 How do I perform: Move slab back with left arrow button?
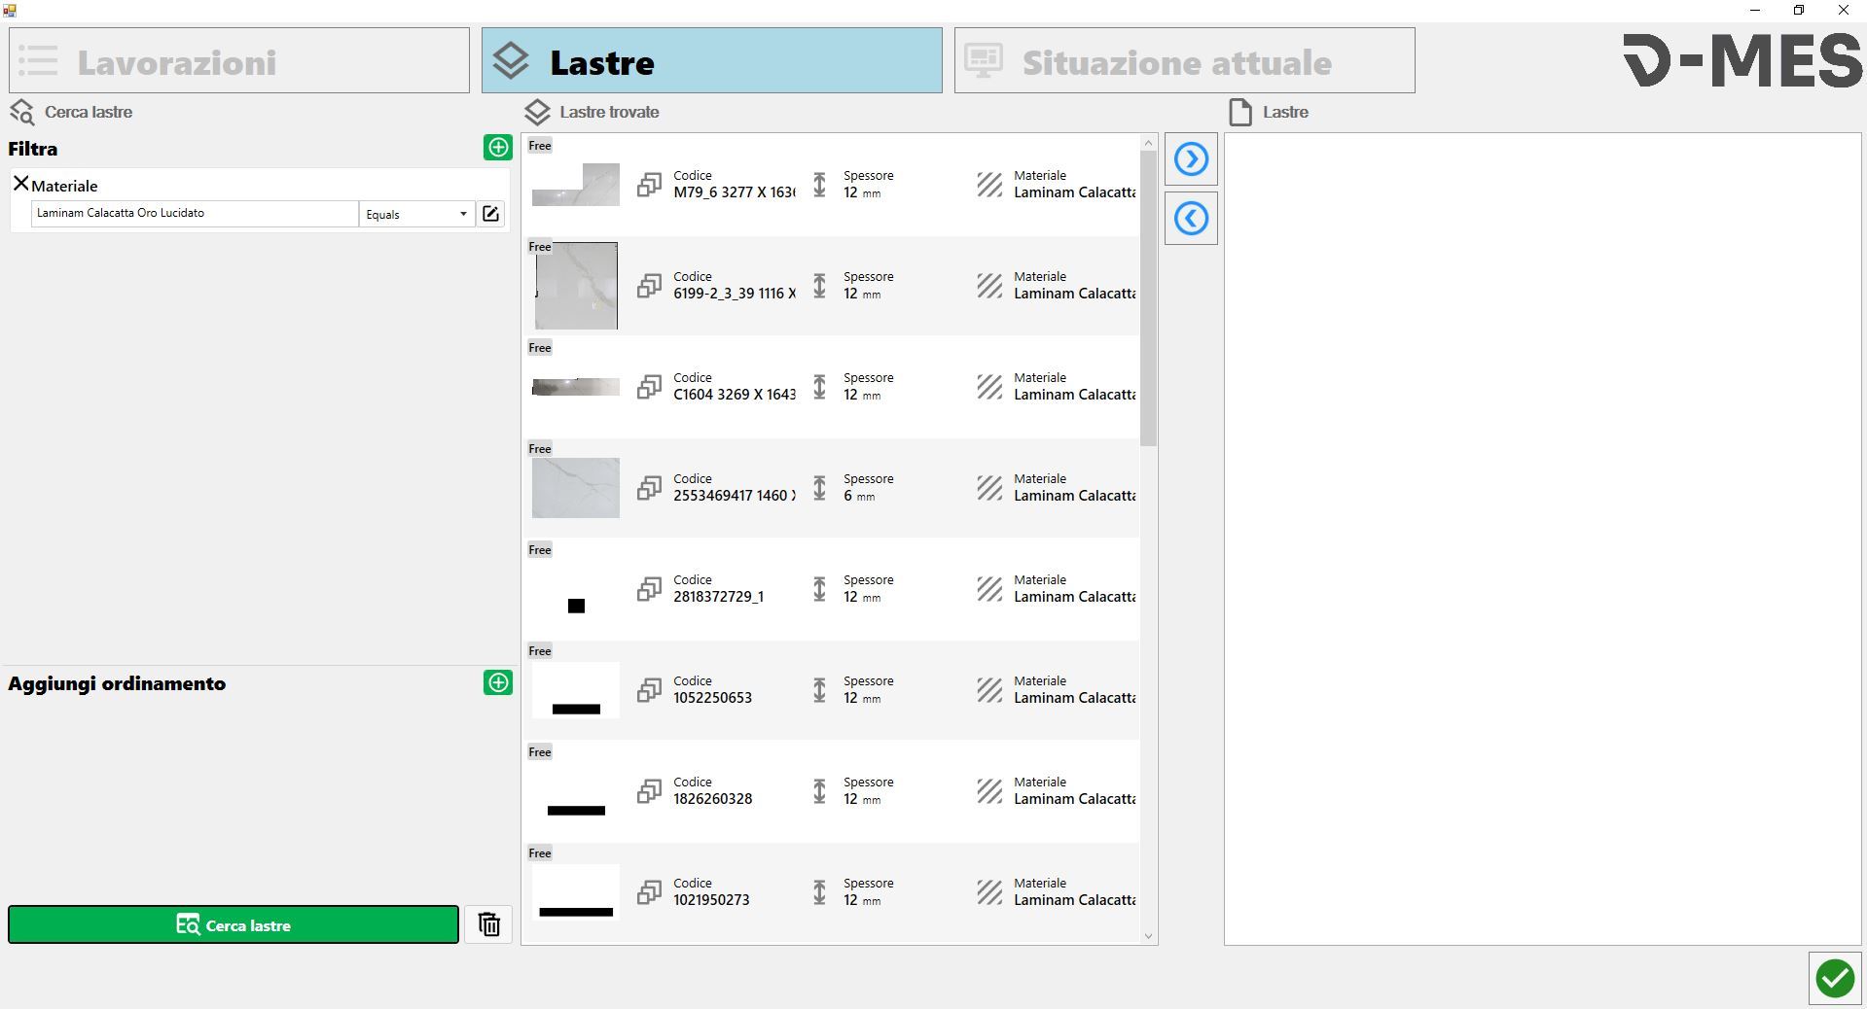pyautogui.click(x=1191, y=219)
